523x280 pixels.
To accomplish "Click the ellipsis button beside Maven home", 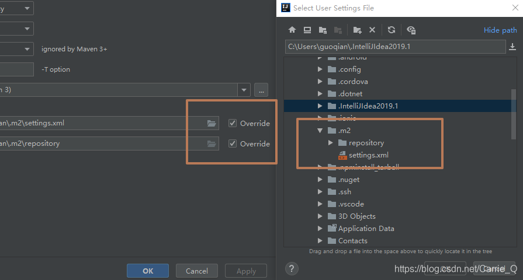I will (261, 90).
